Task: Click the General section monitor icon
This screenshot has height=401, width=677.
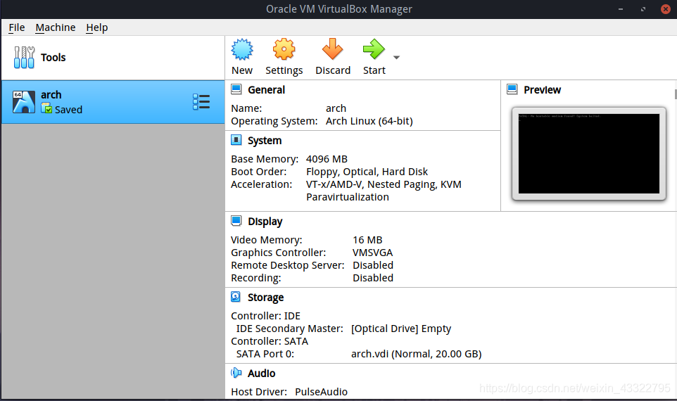Action: pyautogui.click(x=236, y=89)
